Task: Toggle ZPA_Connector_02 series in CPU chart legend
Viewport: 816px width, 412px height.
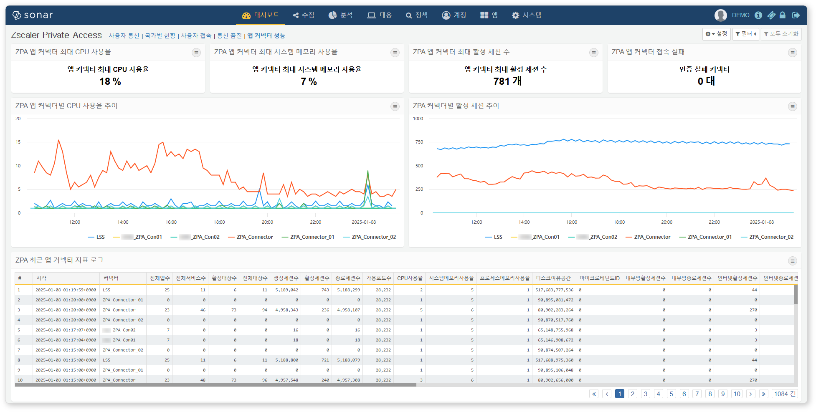Action: pos(370,237)
